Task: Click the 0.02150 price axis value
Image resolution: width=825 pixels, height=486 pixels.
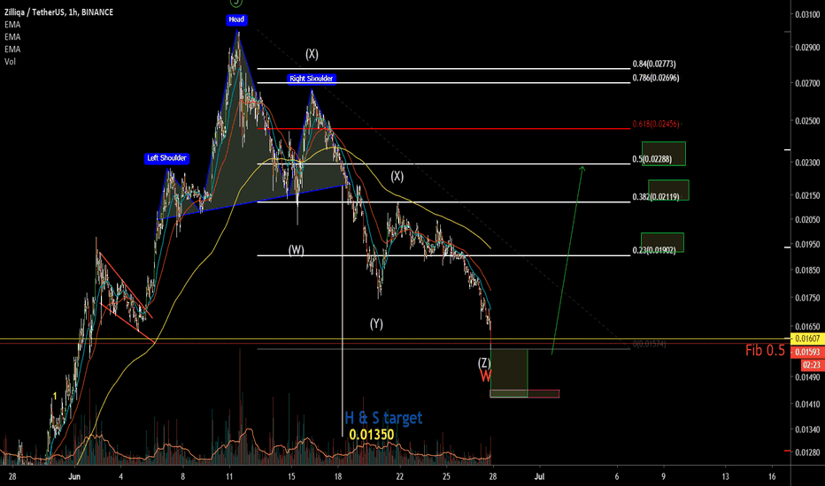Action: pyautogui.click(x=807, y=195)
